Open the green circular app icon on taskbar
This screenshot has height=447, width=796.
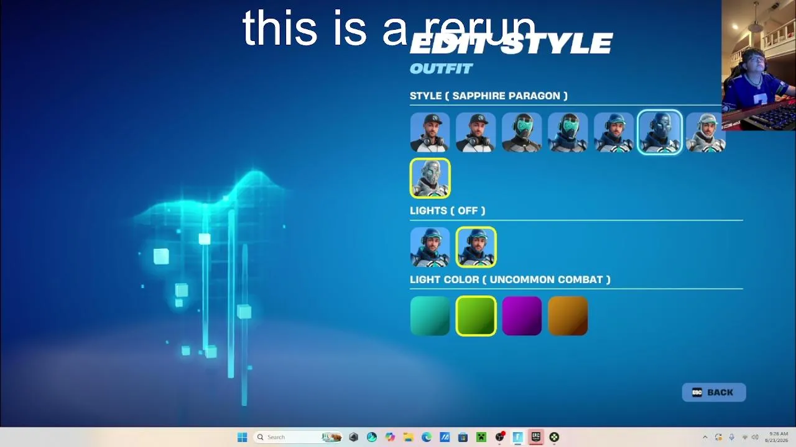point(553,437)
